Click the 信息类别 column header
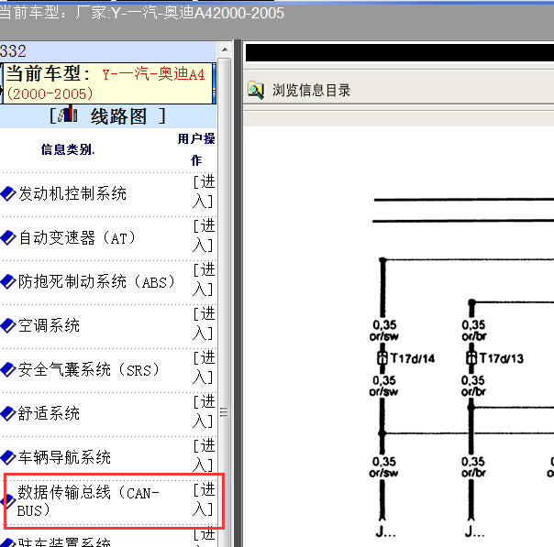 click(68, 149)
